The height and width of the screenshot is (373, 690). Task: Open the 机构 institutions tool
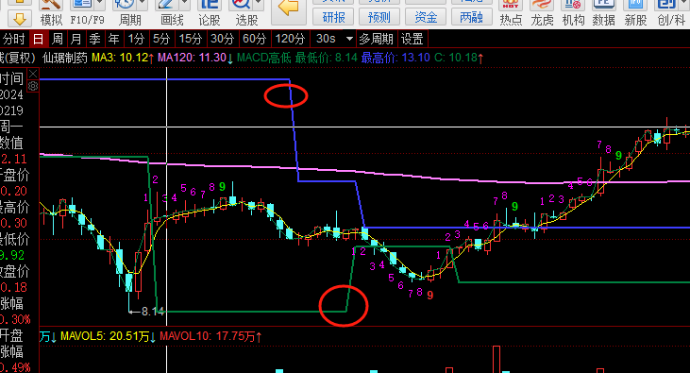[x=573, y=13]
